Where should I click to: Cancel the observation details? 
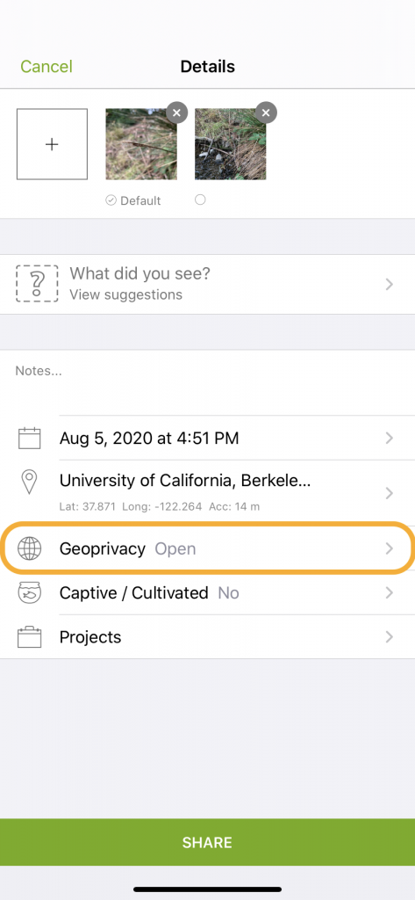pyautogui.click(x=47, y=67)
